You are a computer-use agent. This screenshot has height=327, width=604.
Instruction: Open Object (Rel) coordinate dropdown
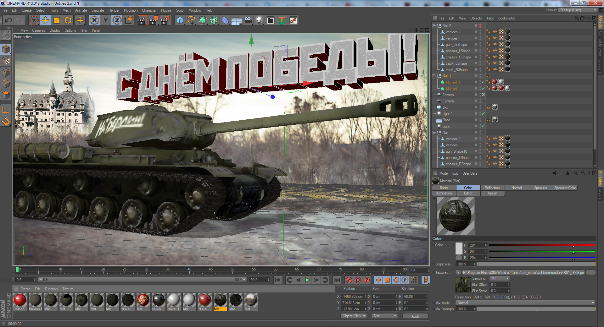pyautogui.click(x=354, y=316)
